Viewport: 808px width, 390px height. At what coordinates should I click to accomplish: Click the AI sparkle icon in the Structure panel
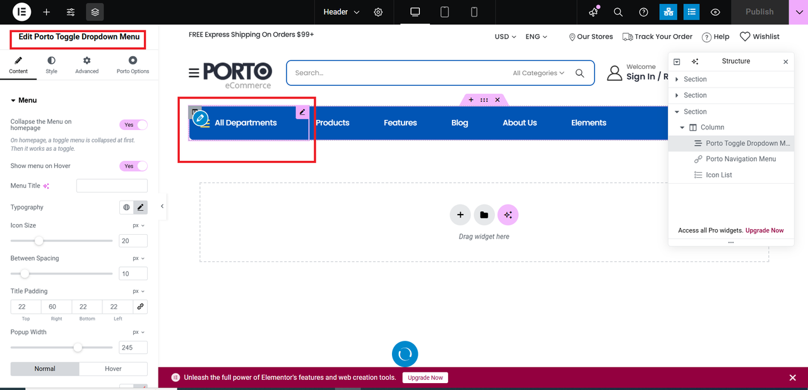click(x=695, y=61)
